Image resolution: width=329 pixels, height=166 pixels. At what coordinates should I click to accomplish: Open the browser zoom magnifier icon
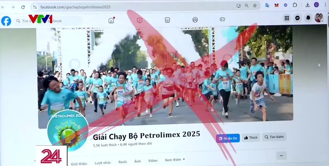click(x=247, y=5)
